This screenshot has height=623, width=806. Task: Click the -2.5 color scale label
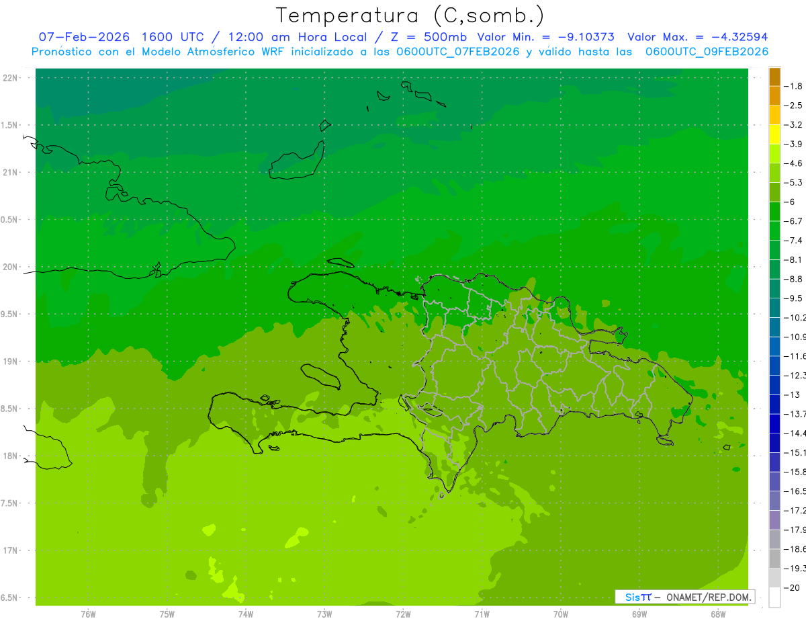point(794,106)
